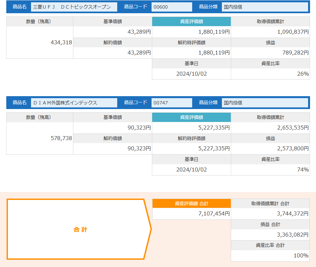The image size is (316, 267).
Task: Click the product code field 00747
Action: tap(172, 103)
